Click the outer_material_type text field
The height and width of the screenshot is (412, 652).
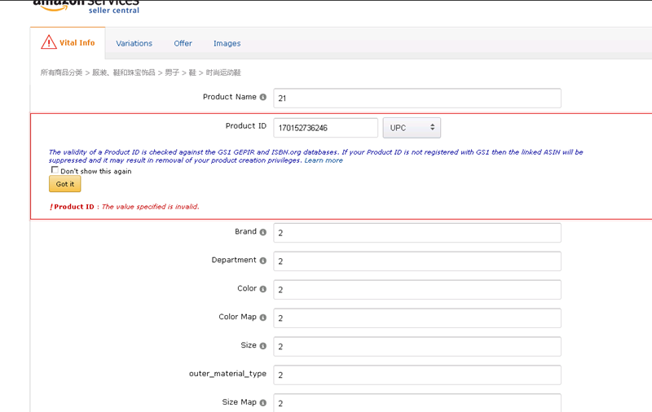pyautogui.click(x=416, y=375)
